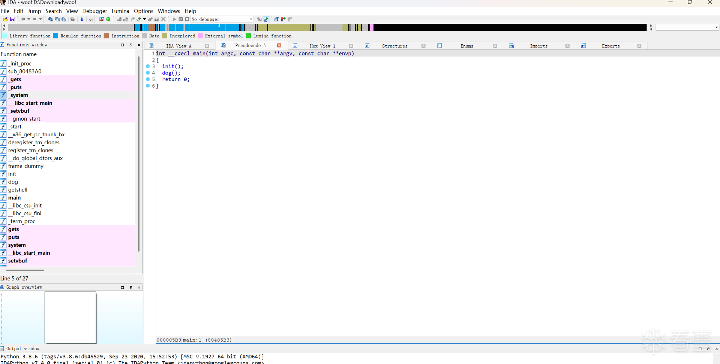Image resolution: width=720 pixels, height=364 pixels.
Task: Jump forward with the right arrow icon
Action: point(34,19)
